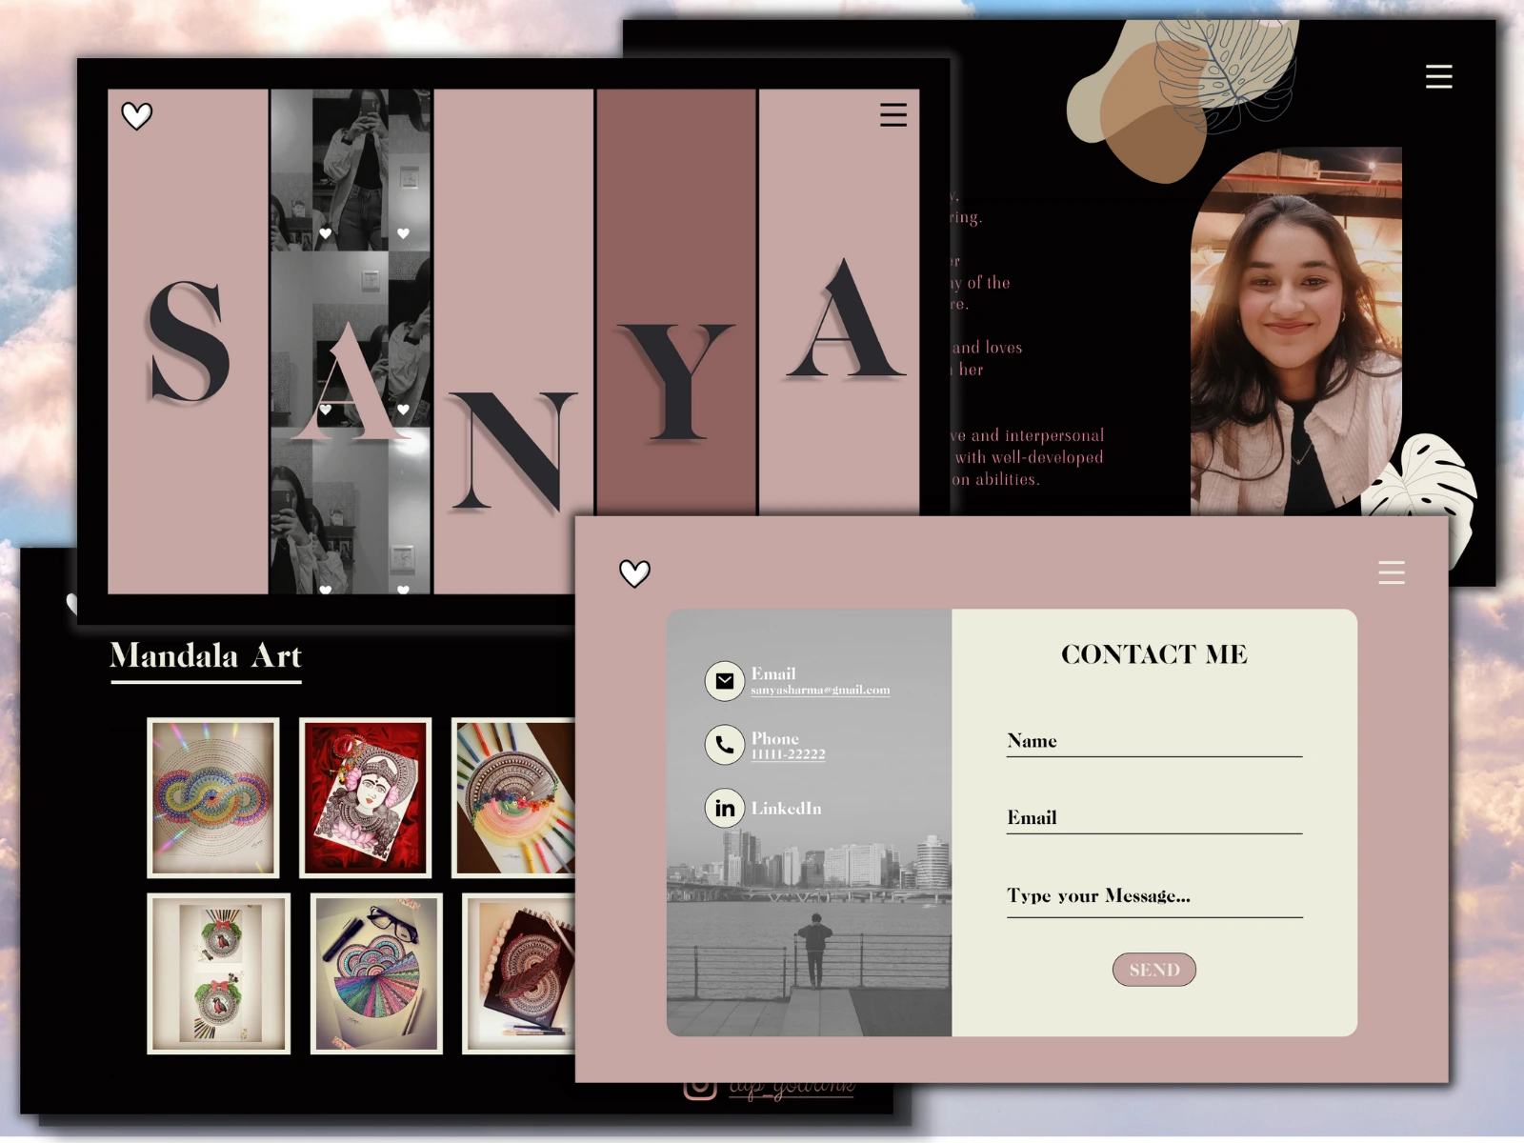Open the LinkedIn text link
1524x1143 pixels.
(x=786, y=808)
